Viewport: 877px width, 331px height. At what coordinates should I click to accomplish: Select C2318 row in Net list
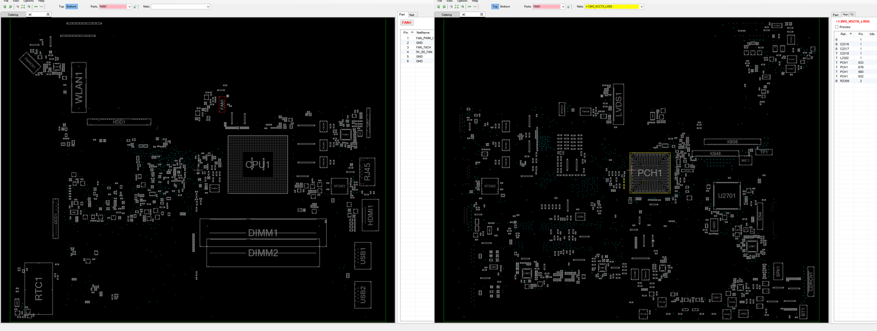click(x=855, y=53)
